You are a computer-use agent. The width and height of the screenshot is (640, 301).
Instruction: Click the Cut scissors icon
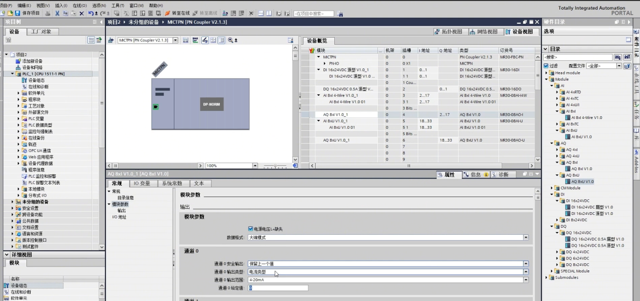(x=57, y=13)
